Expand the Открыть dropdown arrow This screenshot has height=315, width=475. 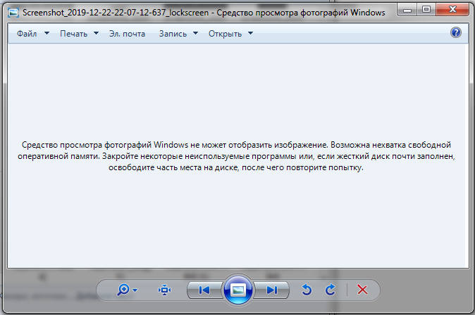[x=250, y=33]
